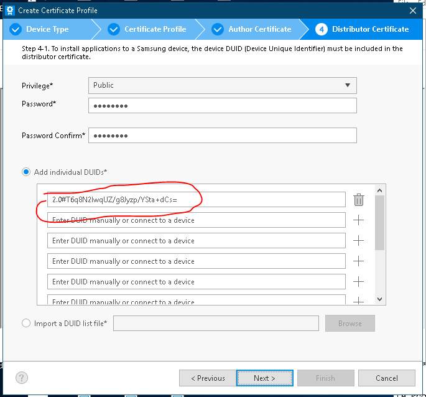Delete the first DUID entry with trash icon
The image size is (426, 397).
click(358, 200)
